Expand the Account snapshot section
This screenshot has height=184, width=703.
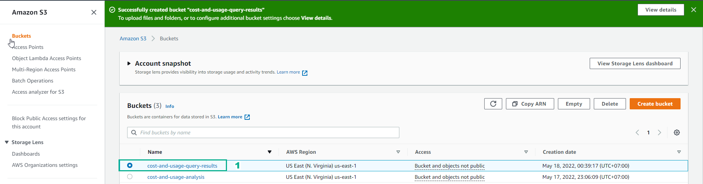click(x=129, y=63)
